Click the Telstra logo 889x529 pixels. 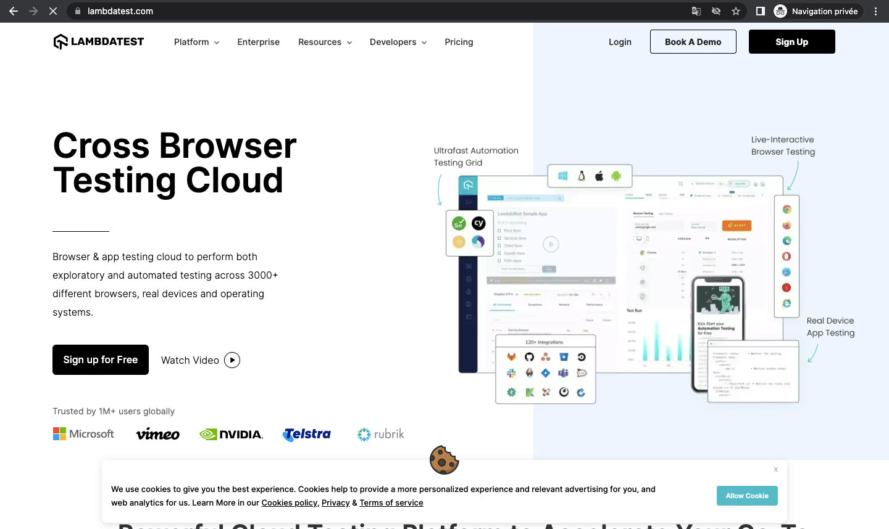(x=307, y=434)
